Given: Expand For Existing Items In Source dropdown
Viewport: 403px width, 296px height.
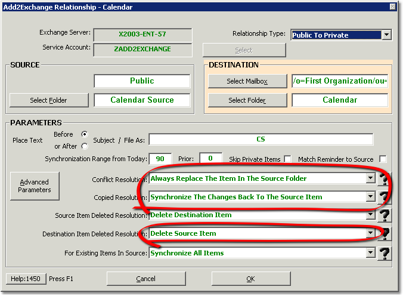Looking at the screenshot, I should (x=370, y=253).
